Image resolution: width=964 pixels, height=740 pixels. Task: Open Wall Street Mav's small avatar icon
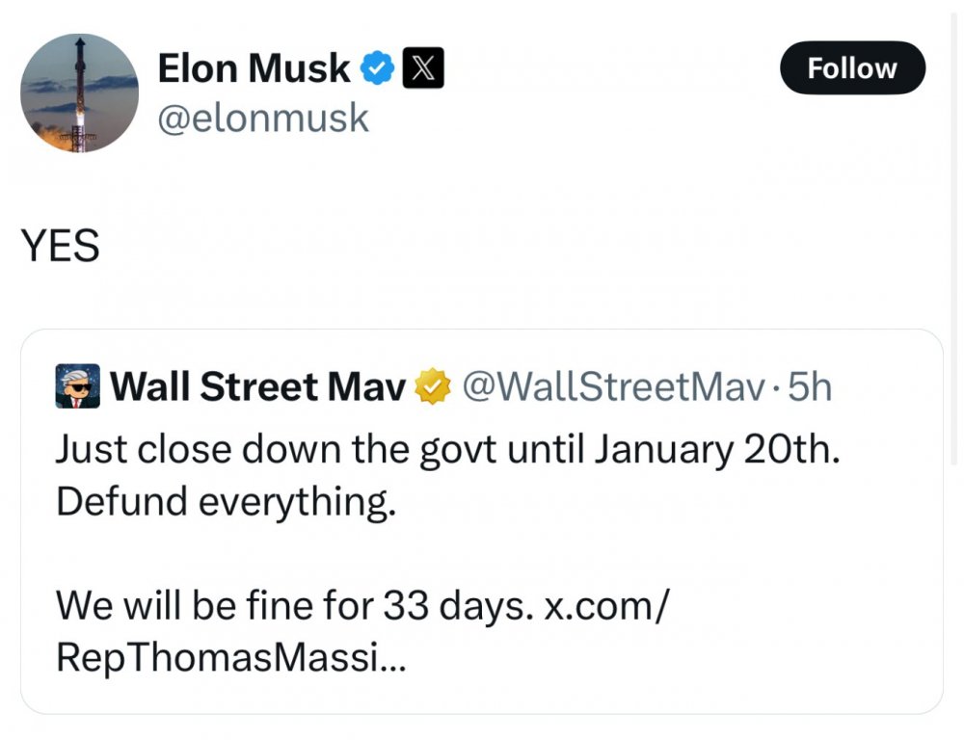pyautogui.click(x=78, y=387)
